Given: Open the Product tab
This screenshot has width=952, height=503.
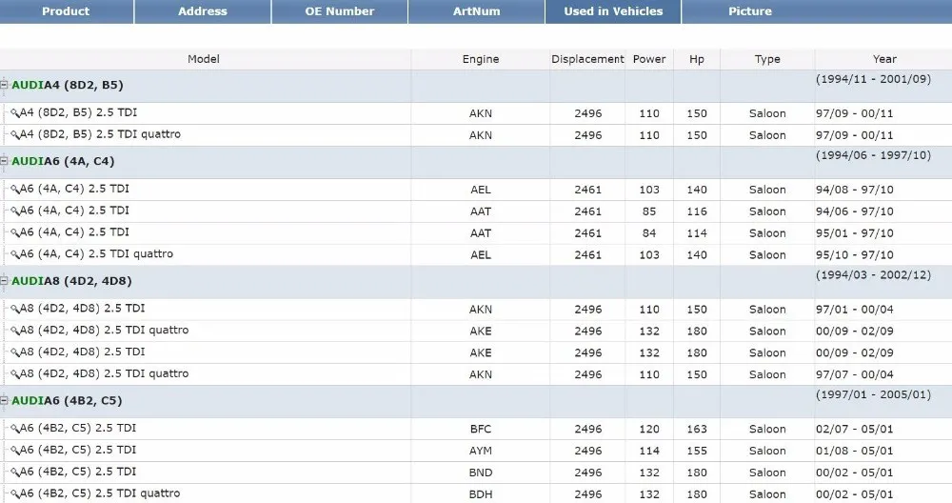Looking at the screenshot, I should (x=67, y=11).
